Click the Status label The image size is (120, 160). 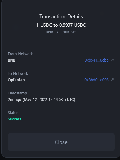point(13,113)
